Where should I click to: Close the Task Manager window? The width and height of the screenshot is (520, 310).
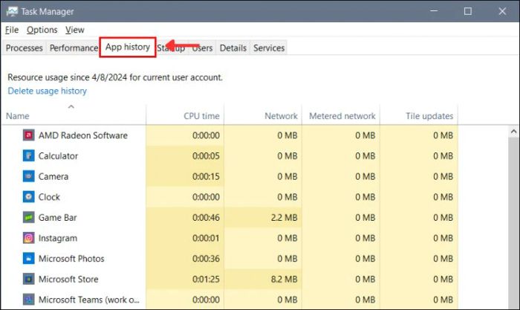502,11
